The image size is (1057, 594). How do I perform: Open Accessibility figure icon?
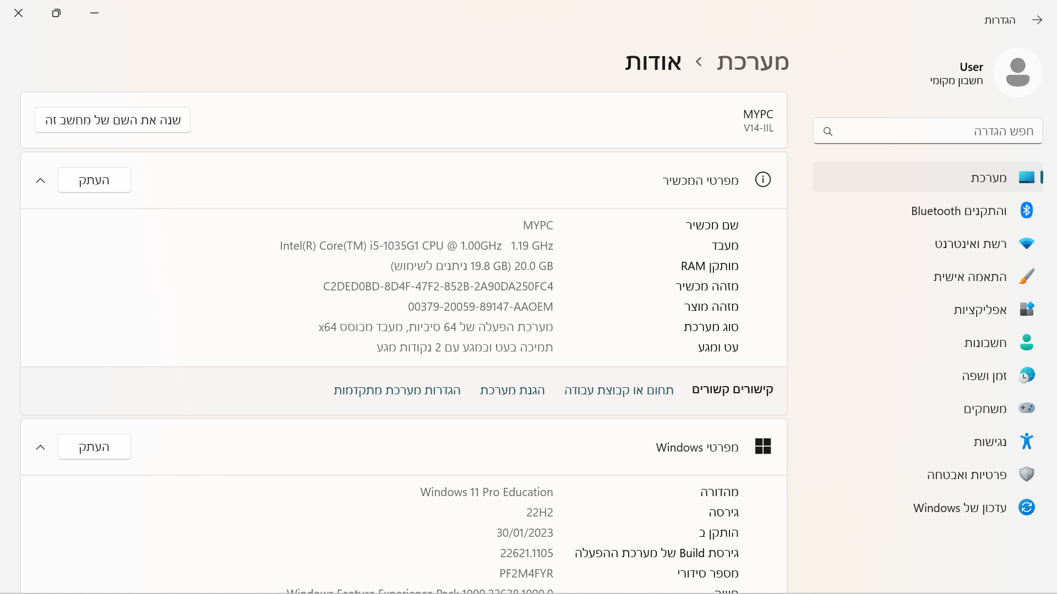click(x=1026, y=442)
